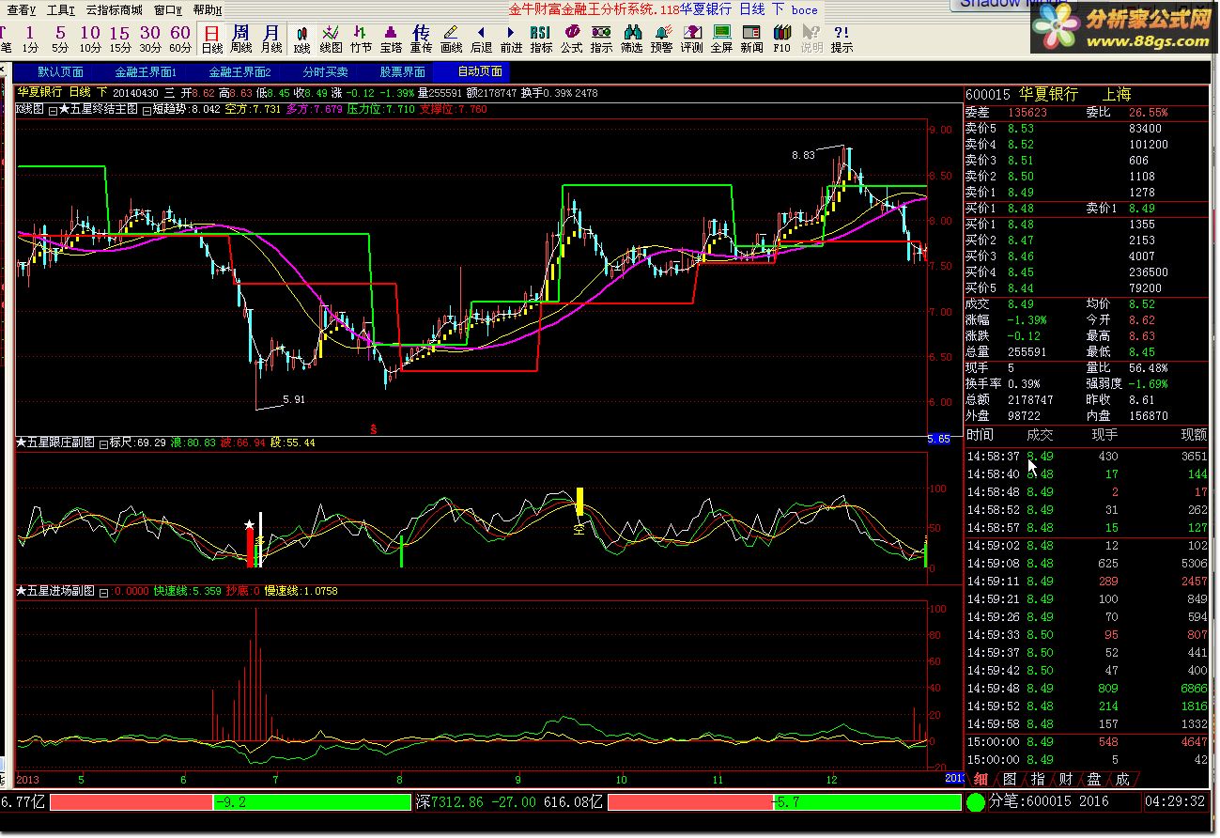Viewport: 1220px width, 838px height.
Task: Go back with 后退 arrow
Action: [x=481, y=39]
